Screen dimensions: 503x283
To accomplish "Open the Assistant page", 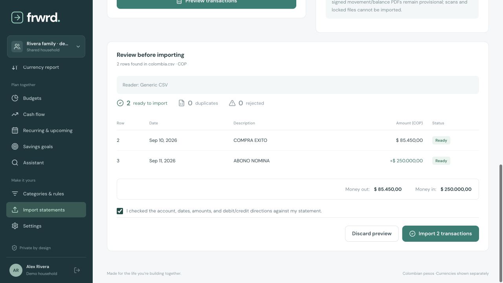I will (46, 163).
